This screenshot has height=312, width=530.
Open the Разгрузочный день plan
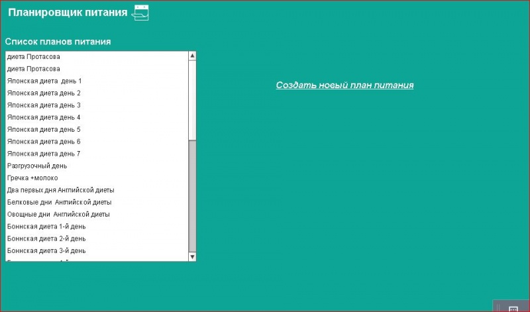click(37, 166)
